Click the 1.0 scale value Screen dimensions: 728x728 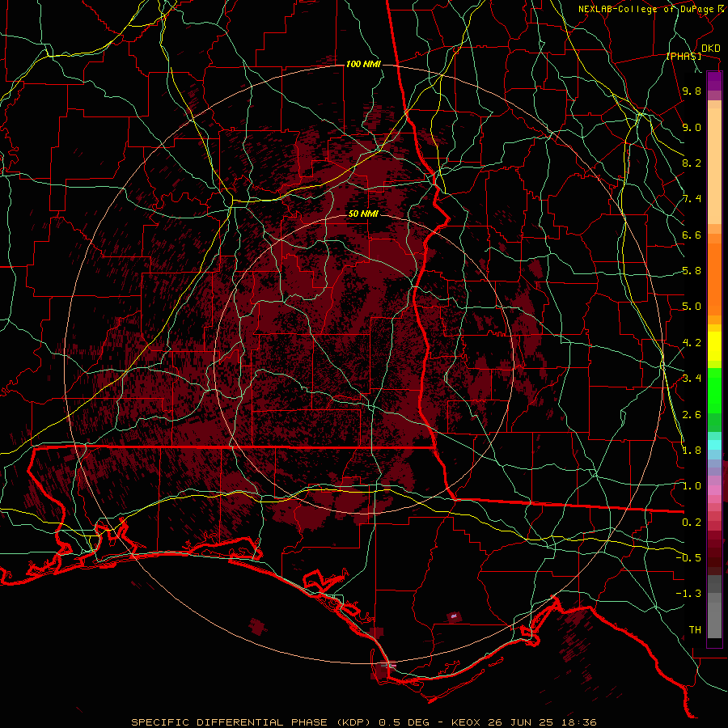point(692,486)
